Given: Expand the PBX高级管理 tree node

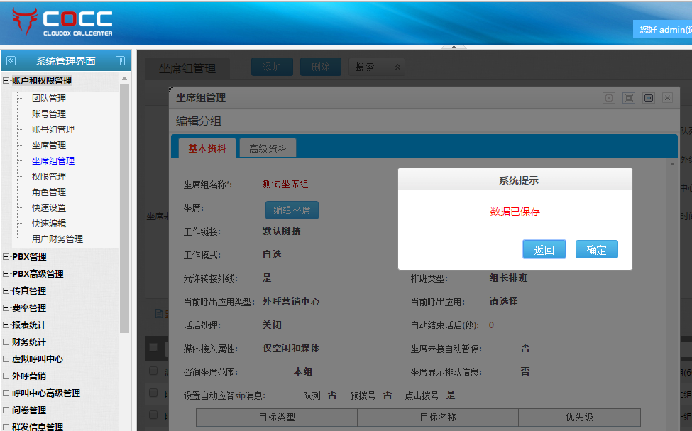Looking at the screenshot, I should coord(6,274).
